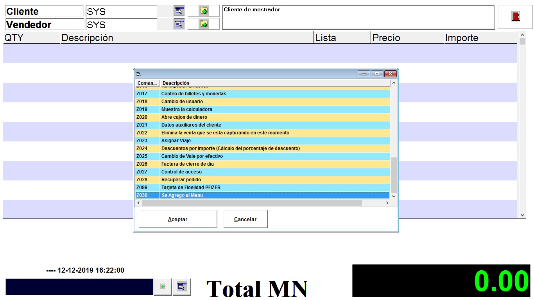Select row Z024 Descuentos por importe
This screenshot has width=534, height=300.
pyautogui.click(x=263, y=148)
